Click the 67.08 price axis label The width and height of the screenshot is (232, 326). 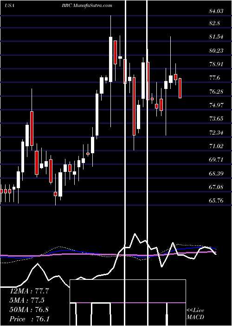coord(216,187)
